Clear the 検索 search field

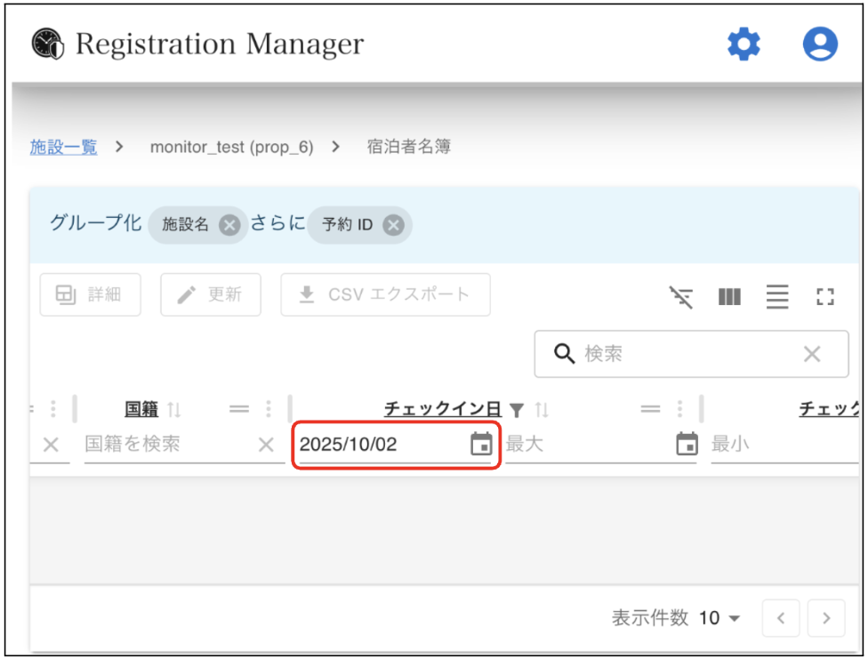pos(811,354)
